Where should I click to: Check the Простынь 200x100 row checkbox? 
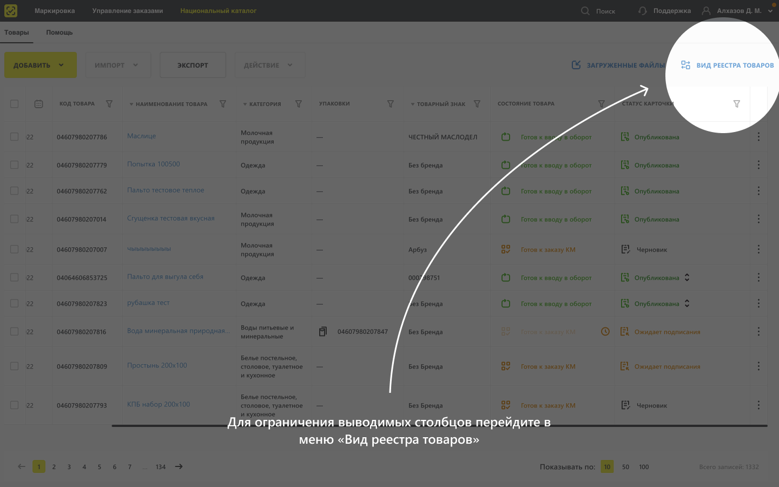[15, 366]
